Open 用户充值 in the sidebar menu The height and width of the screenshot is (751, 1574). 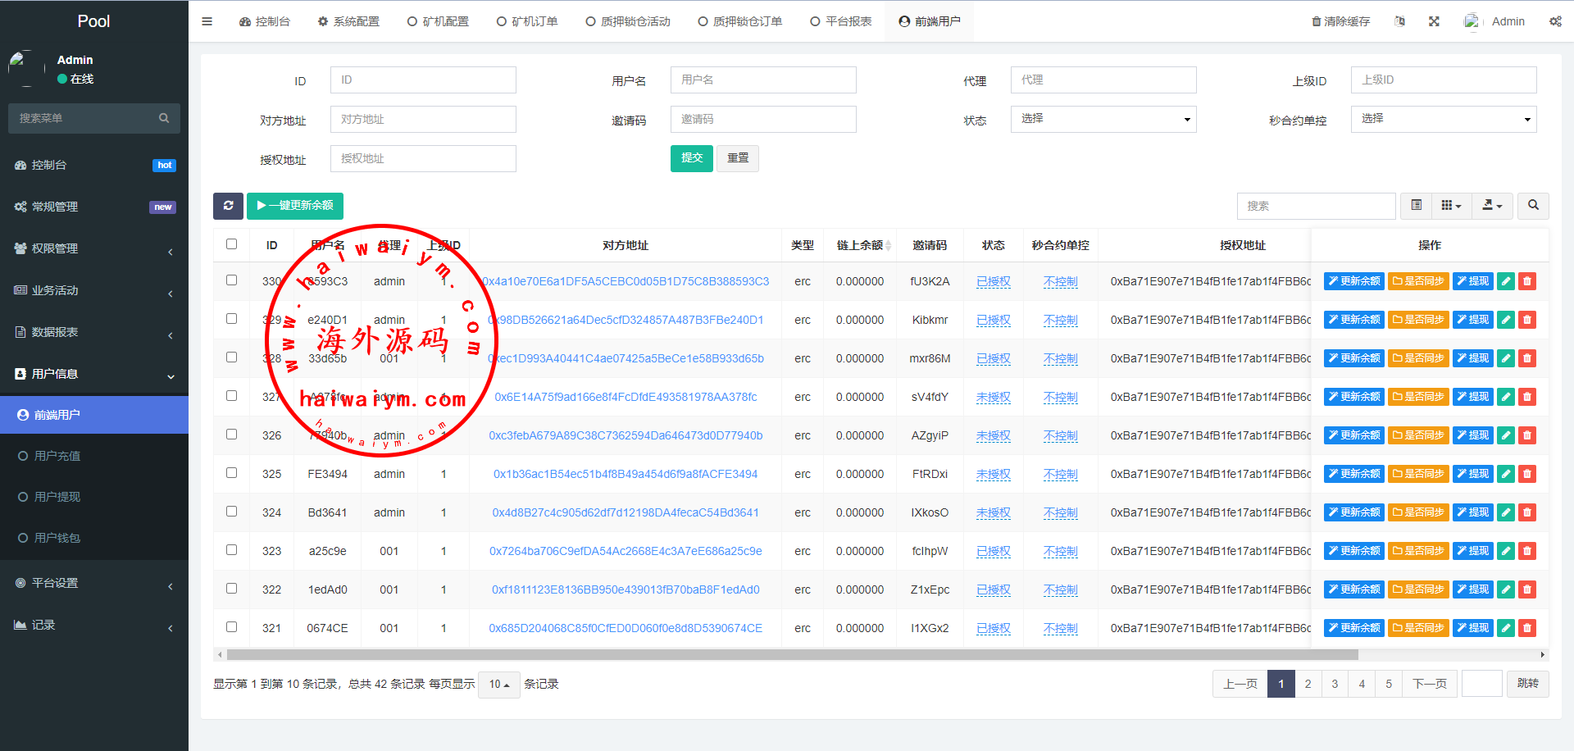57,456
